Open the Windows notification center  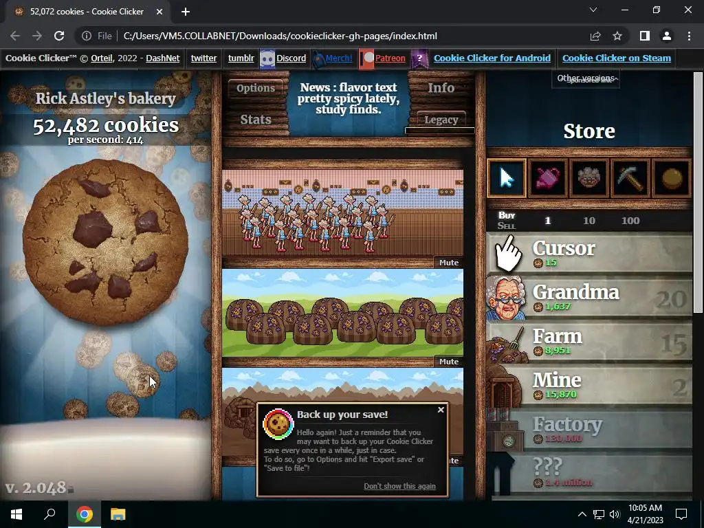click(681, 514)
